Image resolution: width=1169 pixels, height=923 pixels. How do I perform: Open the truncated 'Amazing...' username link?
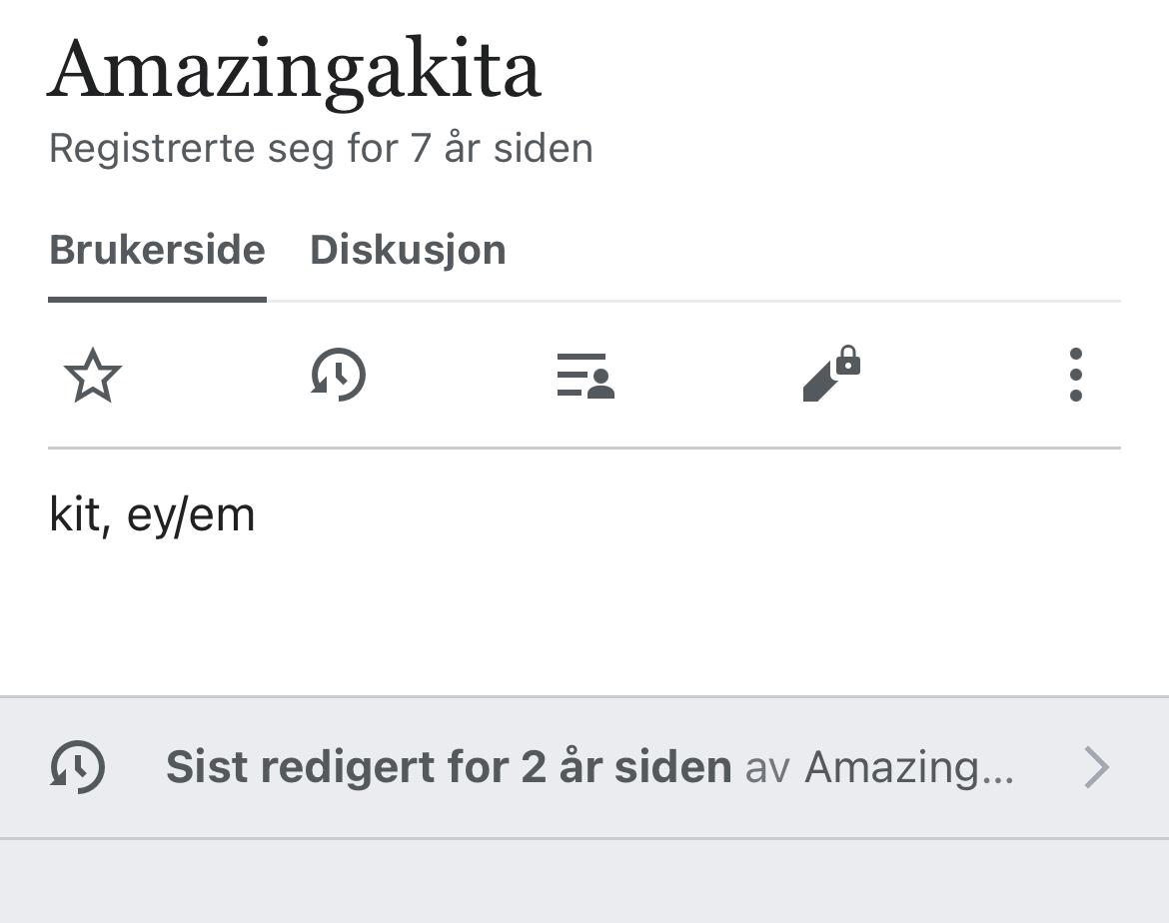(909, 768)
